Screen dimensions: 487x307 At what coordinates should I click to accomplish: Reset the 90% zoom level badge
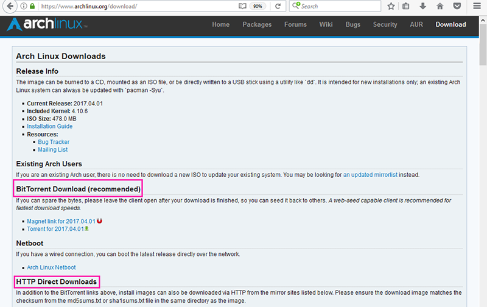(258, 6)
